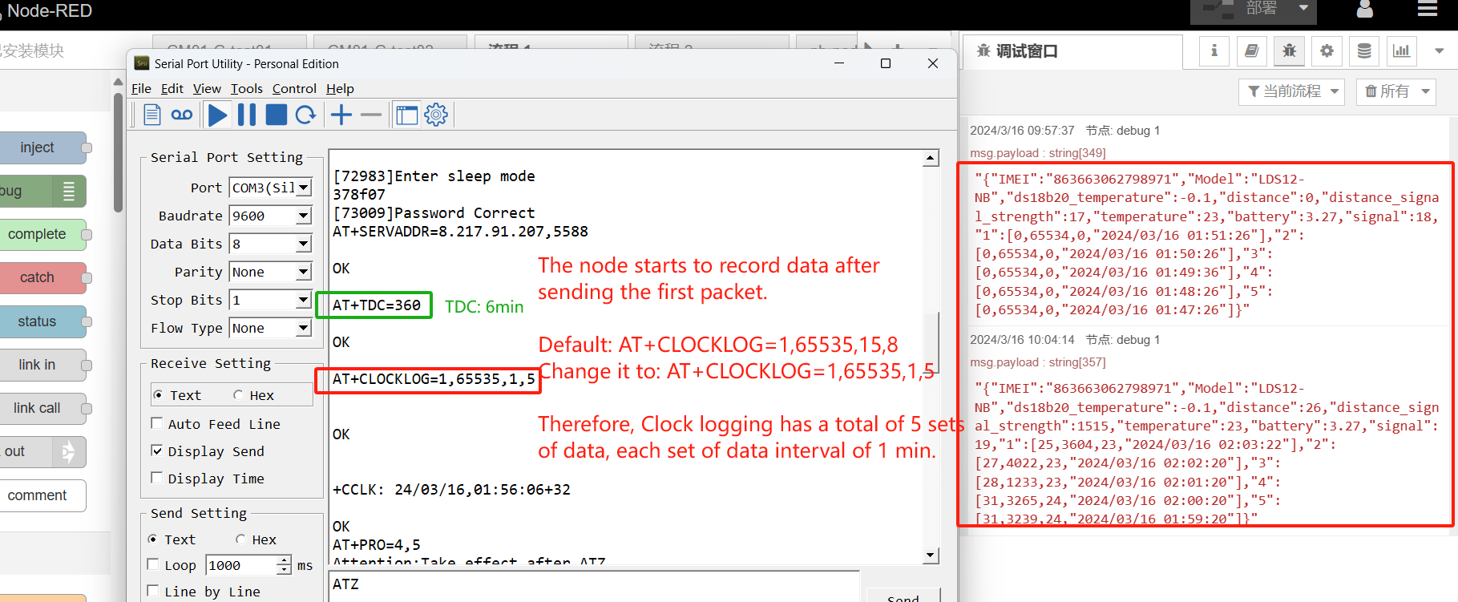Open context data database sidebar icon

1364,51
